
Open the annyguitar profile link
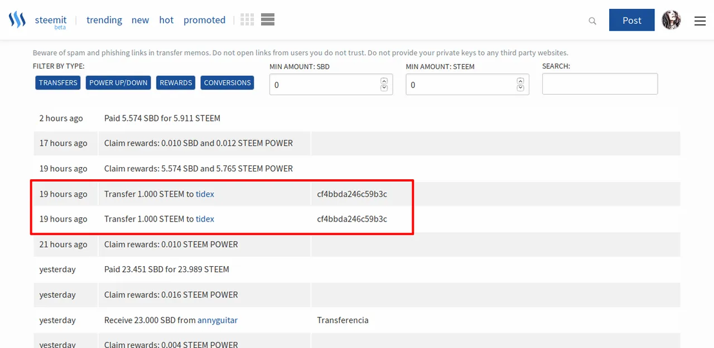[x=218, y=320]
